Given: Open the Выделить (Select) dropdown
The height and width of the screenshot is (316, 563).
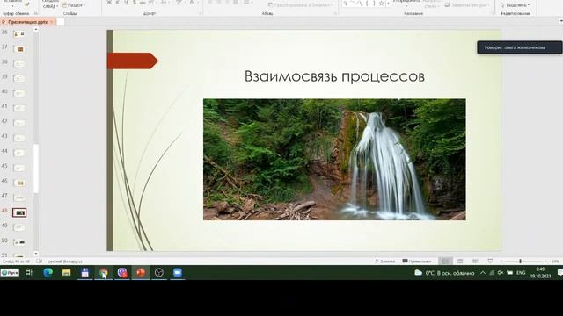Looking at the screenshot, I should (515, 5).
